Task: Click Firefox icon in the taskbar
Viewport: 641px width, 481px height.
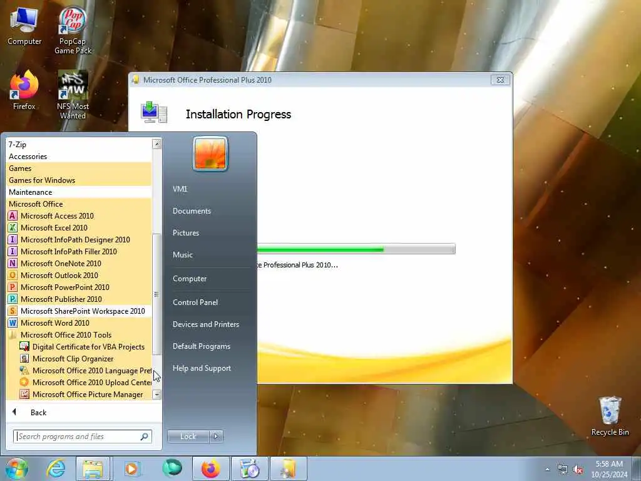Action: click(x=210, y=468)
